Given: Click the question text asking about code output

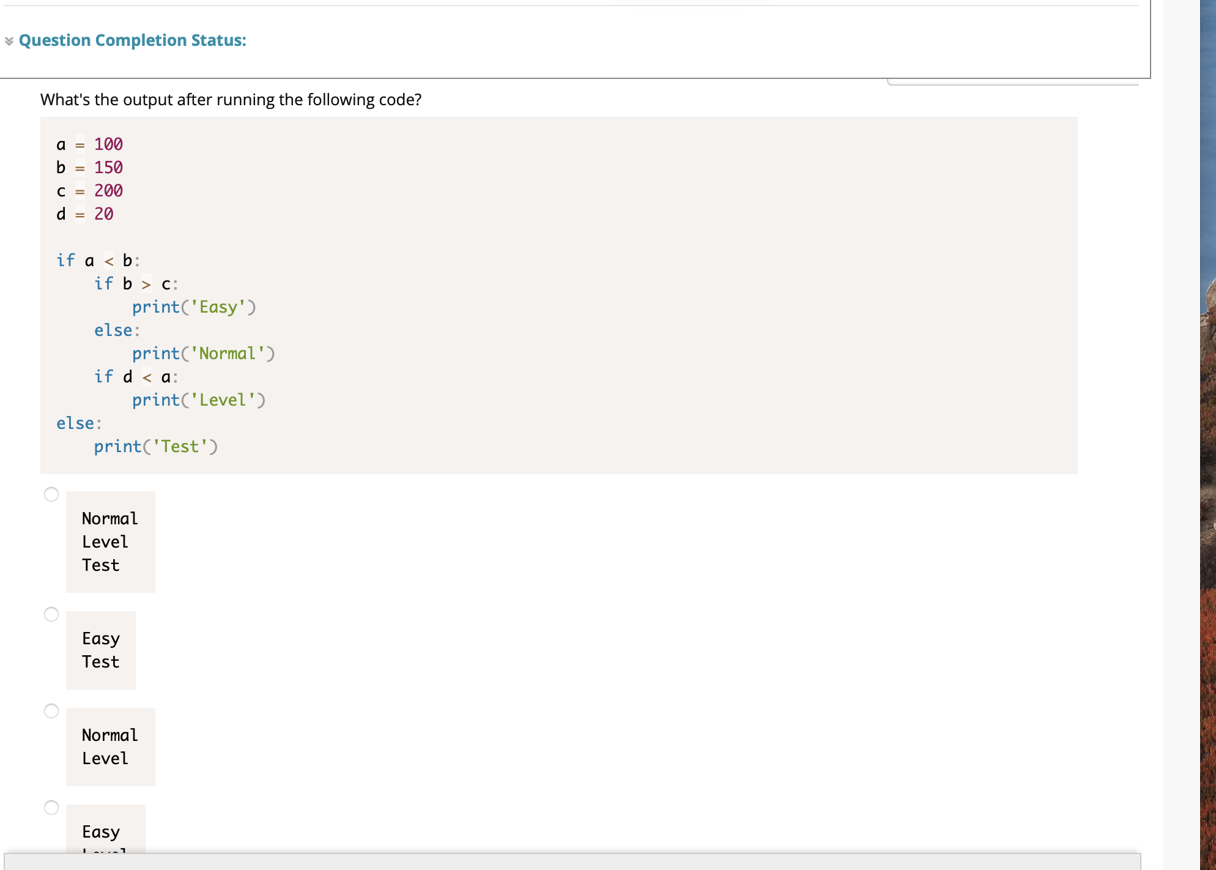Looking at the screenshot, I should tap(231, 99).
